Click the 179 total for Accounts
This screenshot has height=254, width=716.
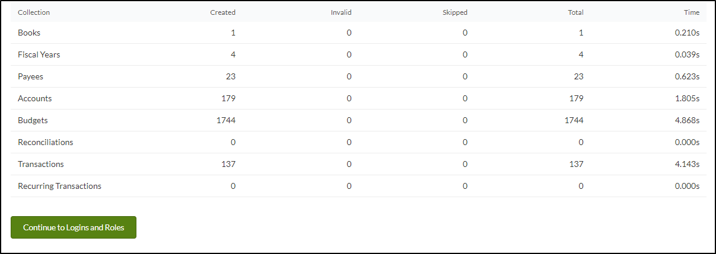point(577,99)
